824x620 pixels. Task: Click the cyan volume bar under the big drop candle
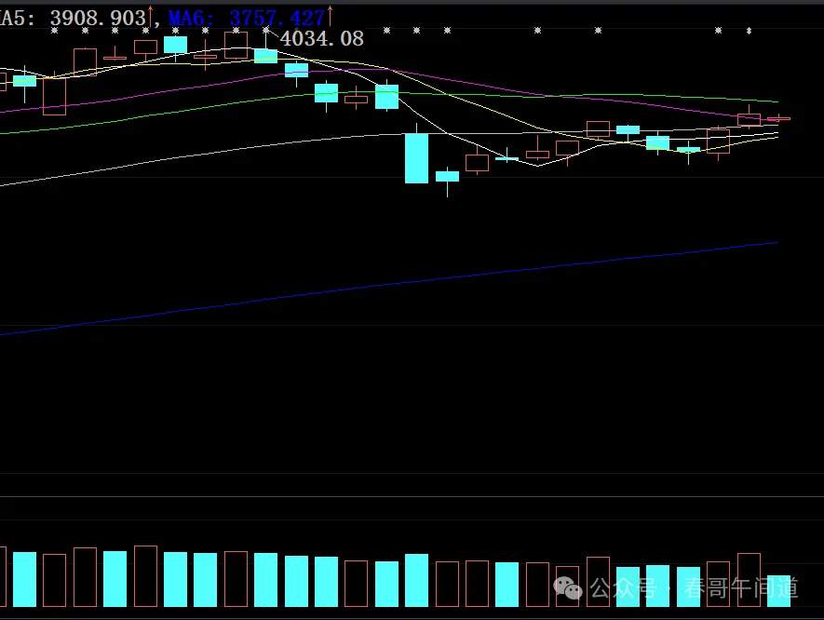click(x=417, y=581)
